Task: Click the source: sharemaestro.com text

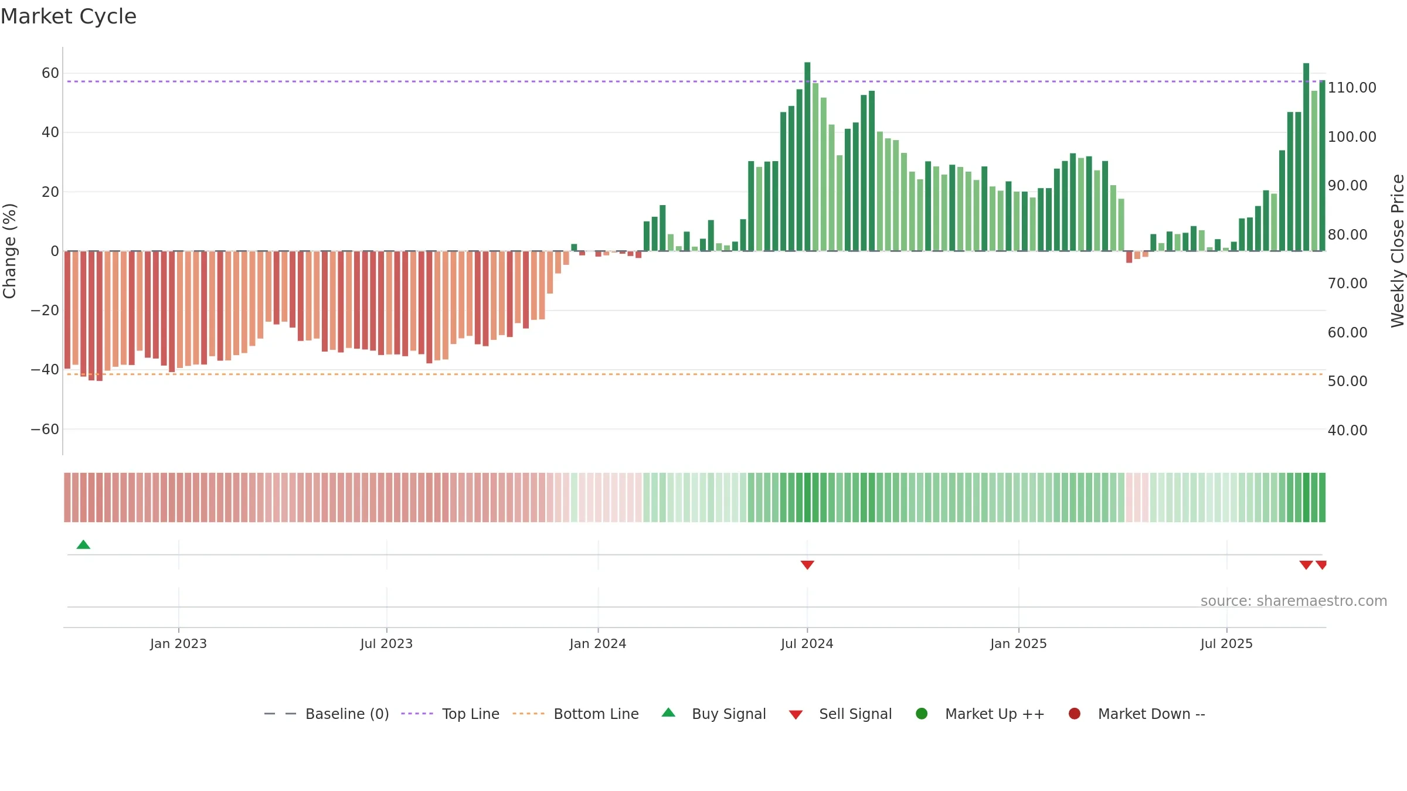Action: [x=1294, y=601]
